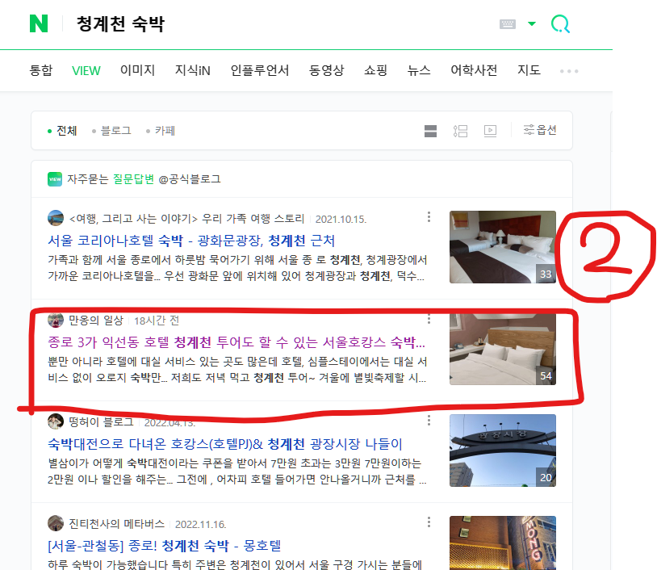The image size is (657, 570).
Task: Open the 우리 가족 여행 스토리 blog name
Action: [x=187, y=219]
